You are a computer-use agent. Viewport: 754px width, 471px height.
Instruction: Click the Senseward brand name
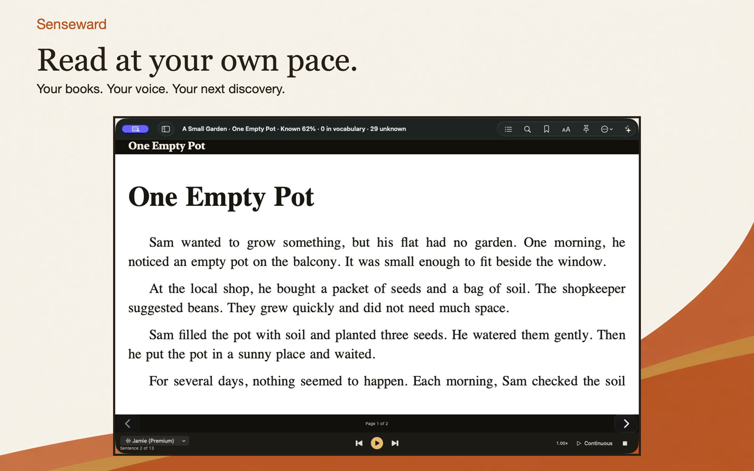click(72, 24)
